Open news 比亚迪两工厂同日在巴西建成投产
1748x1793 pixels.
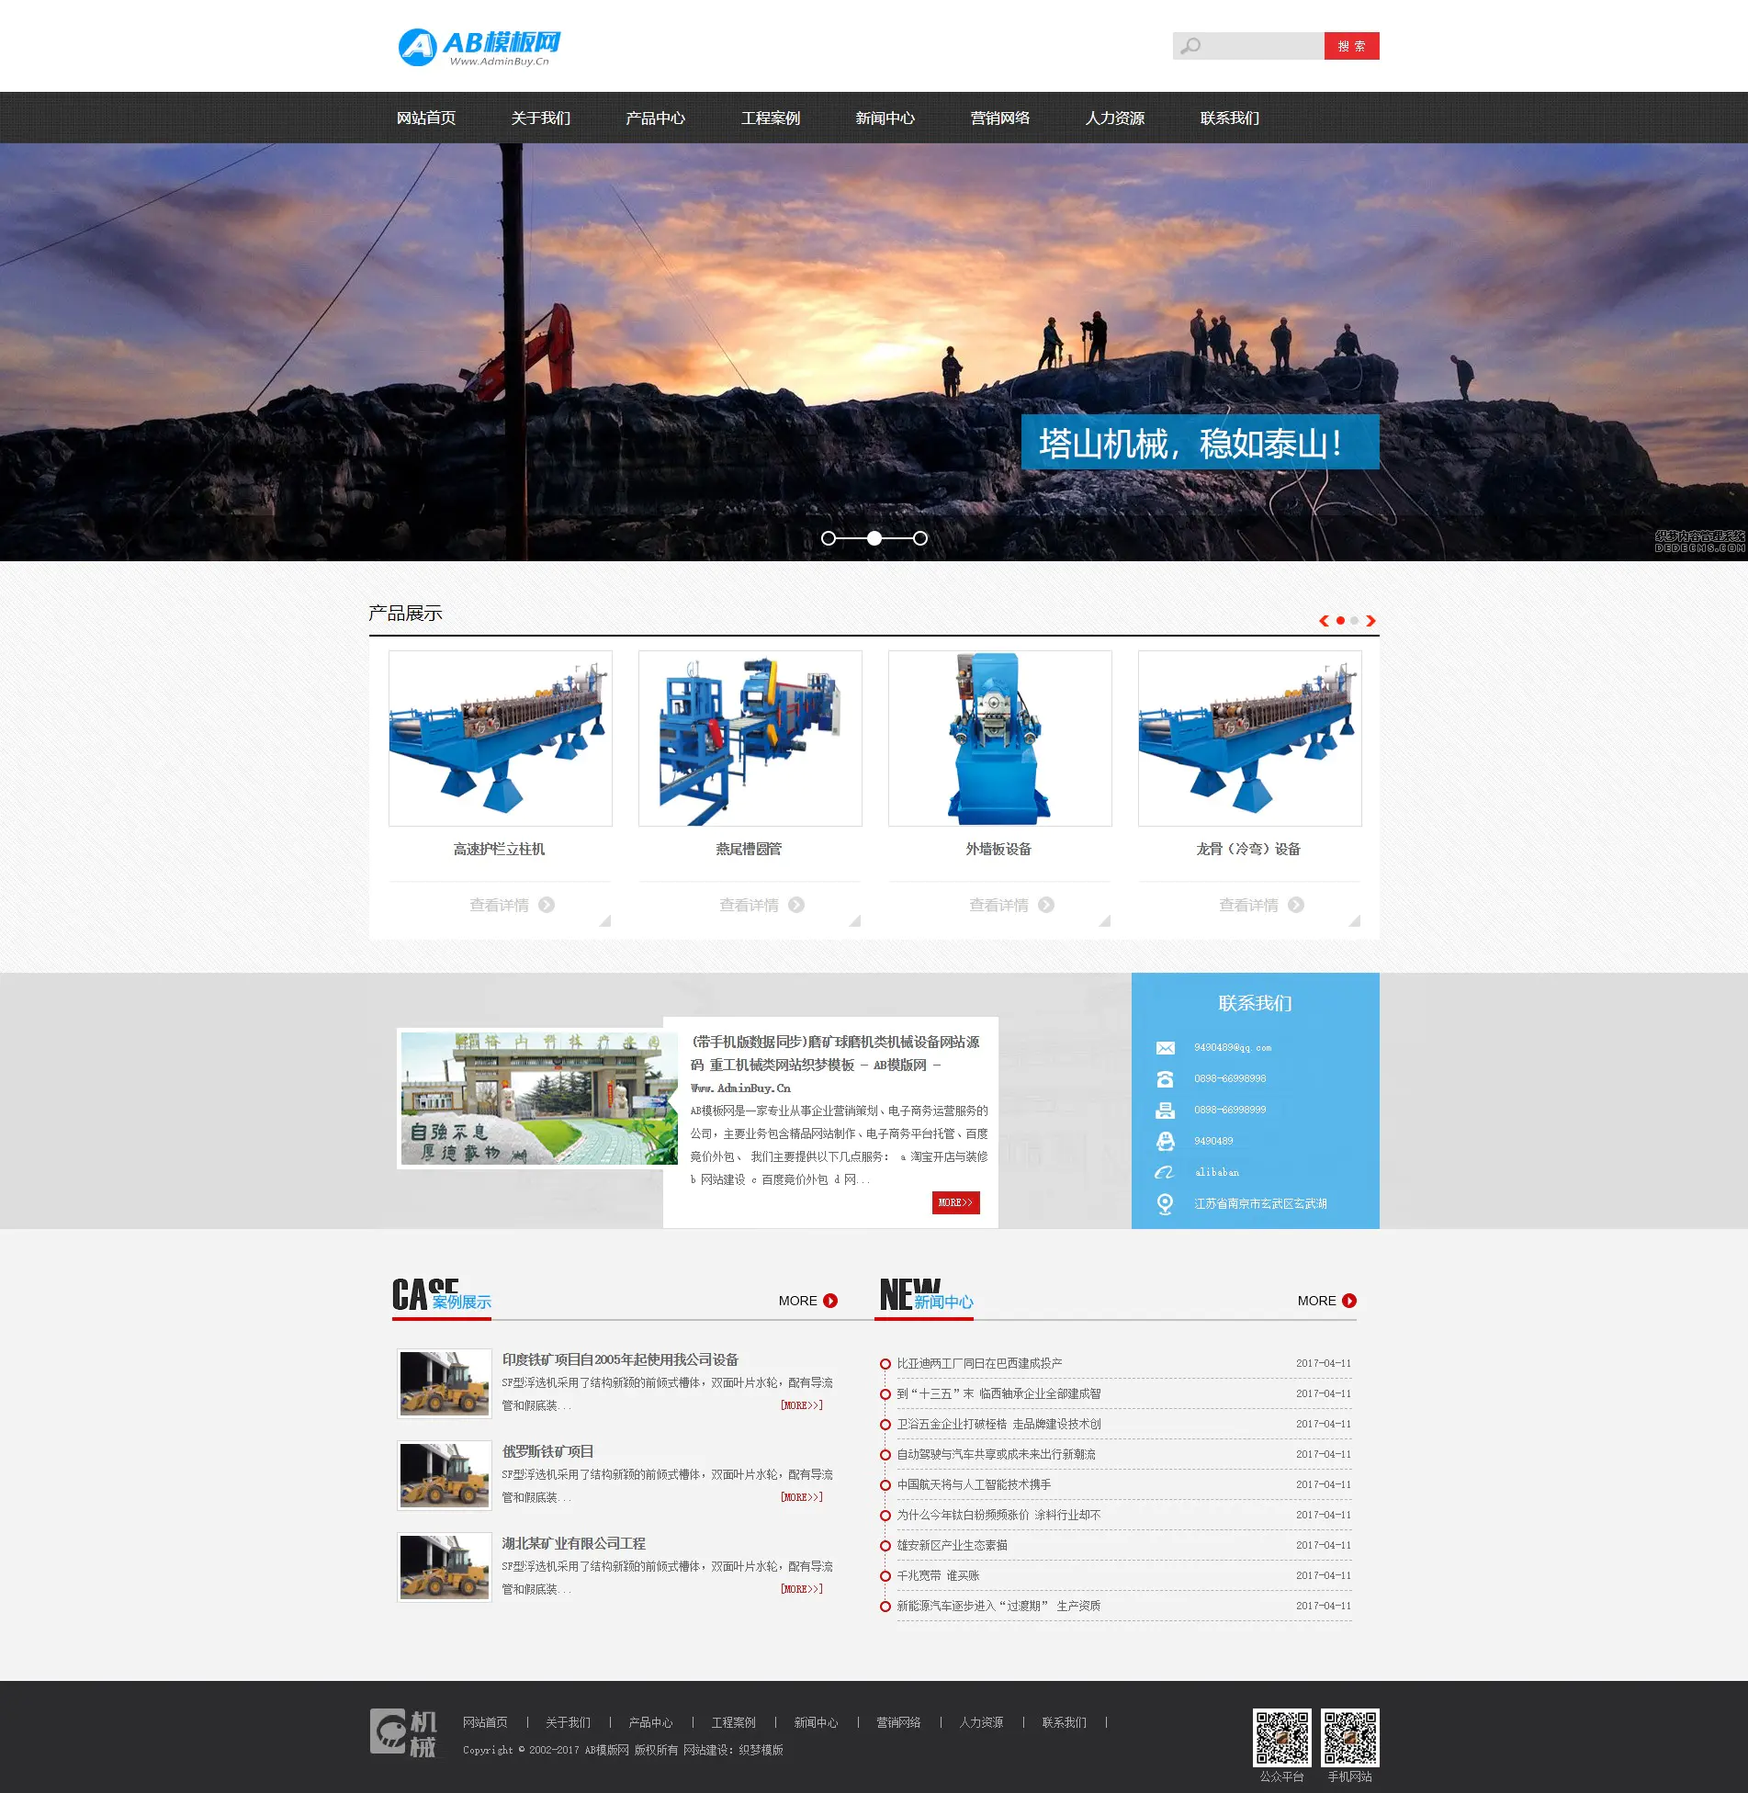point(979,1363)
